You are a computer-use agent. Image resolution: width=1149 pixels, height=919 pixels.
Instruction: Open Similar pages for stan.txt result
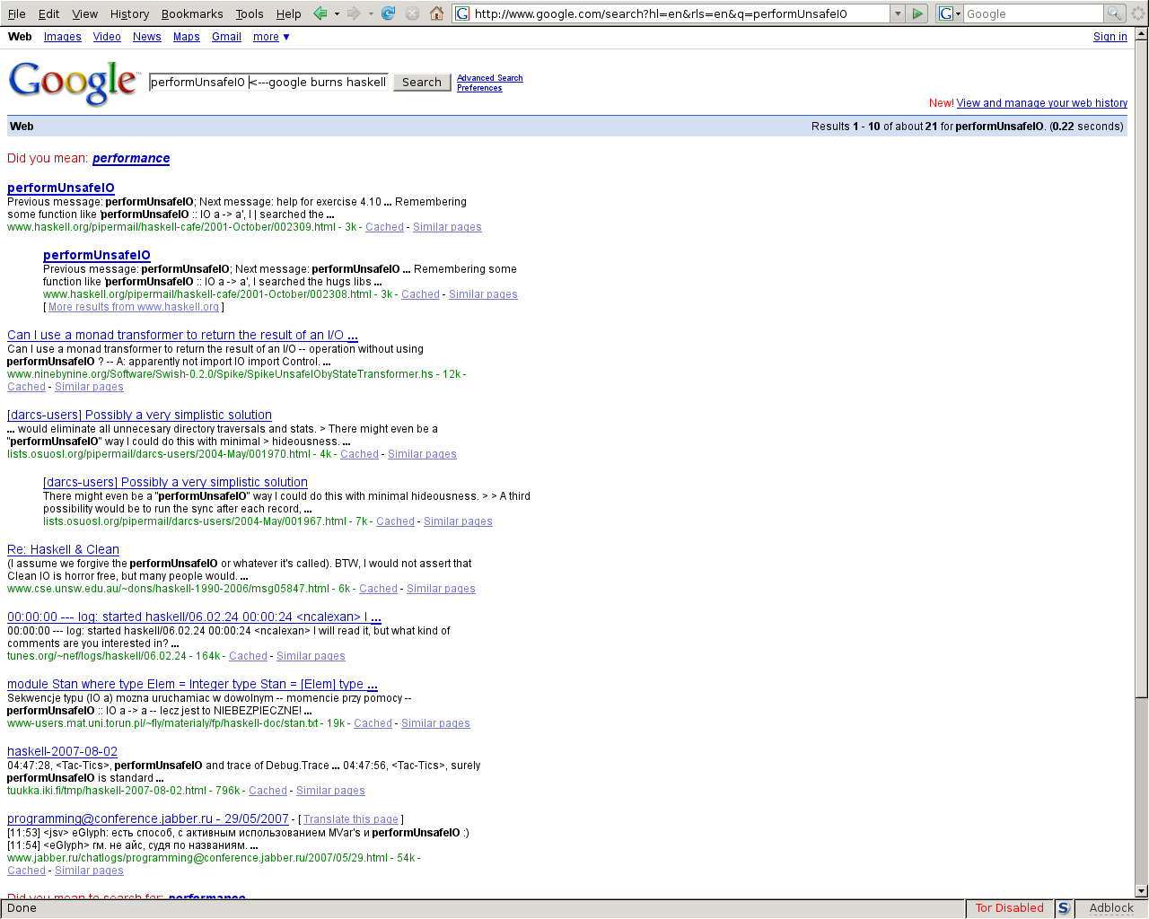[x=435, y=723]
